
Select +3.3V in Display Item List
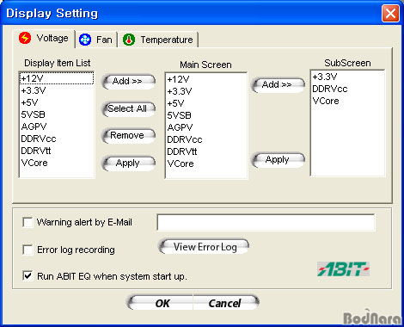coord(57,90)
